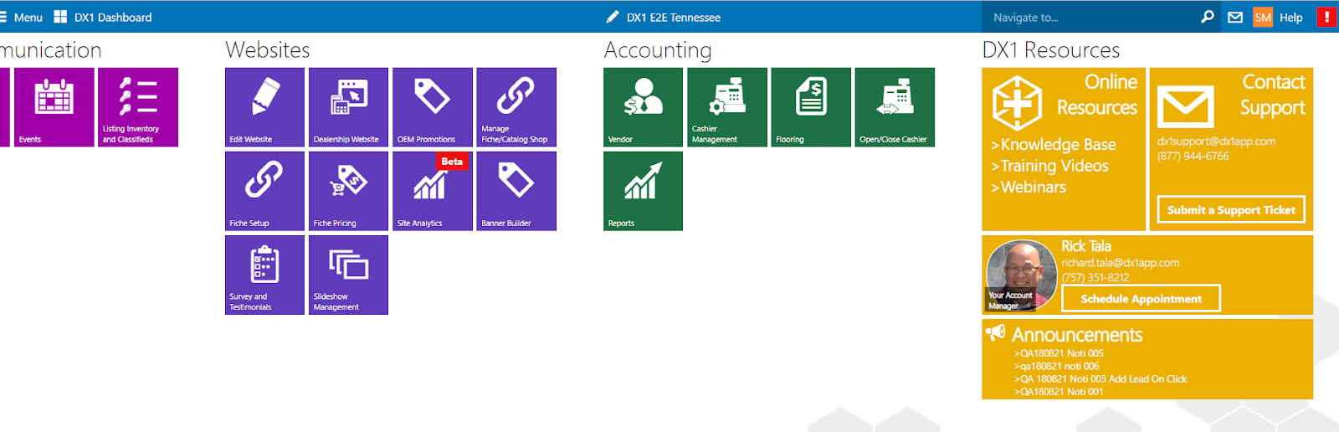Click the search magnifier icon
The height and width of the screenshot is (432, 1339).
1207,17
